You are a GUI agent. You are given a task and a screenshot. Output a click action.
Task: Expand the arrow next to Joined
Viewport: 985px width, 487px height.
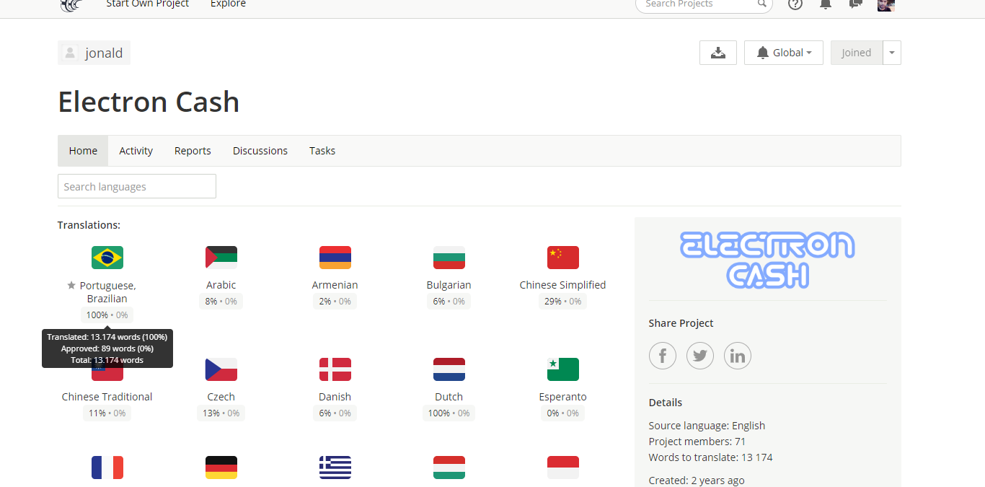pos(892,53)
